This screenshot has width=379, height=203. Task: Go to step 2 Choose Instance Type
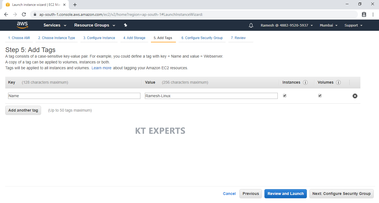57,38
